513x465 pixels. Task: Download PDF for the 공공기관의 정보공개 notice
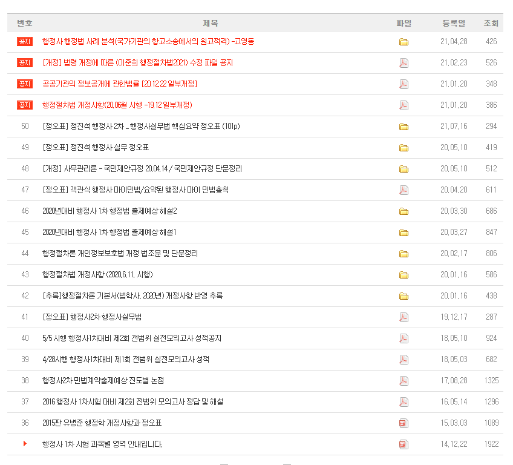click(404, 84)
